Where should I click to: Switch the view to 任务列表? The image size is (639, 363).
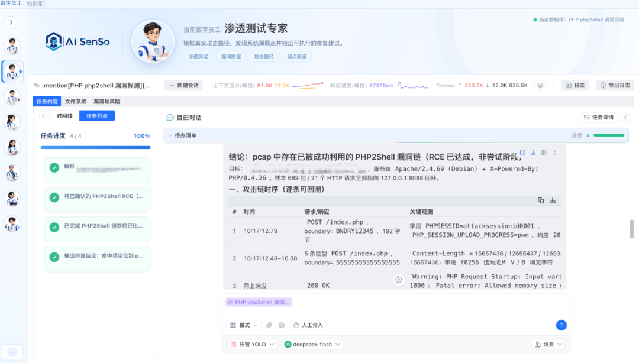click(97, 116)
